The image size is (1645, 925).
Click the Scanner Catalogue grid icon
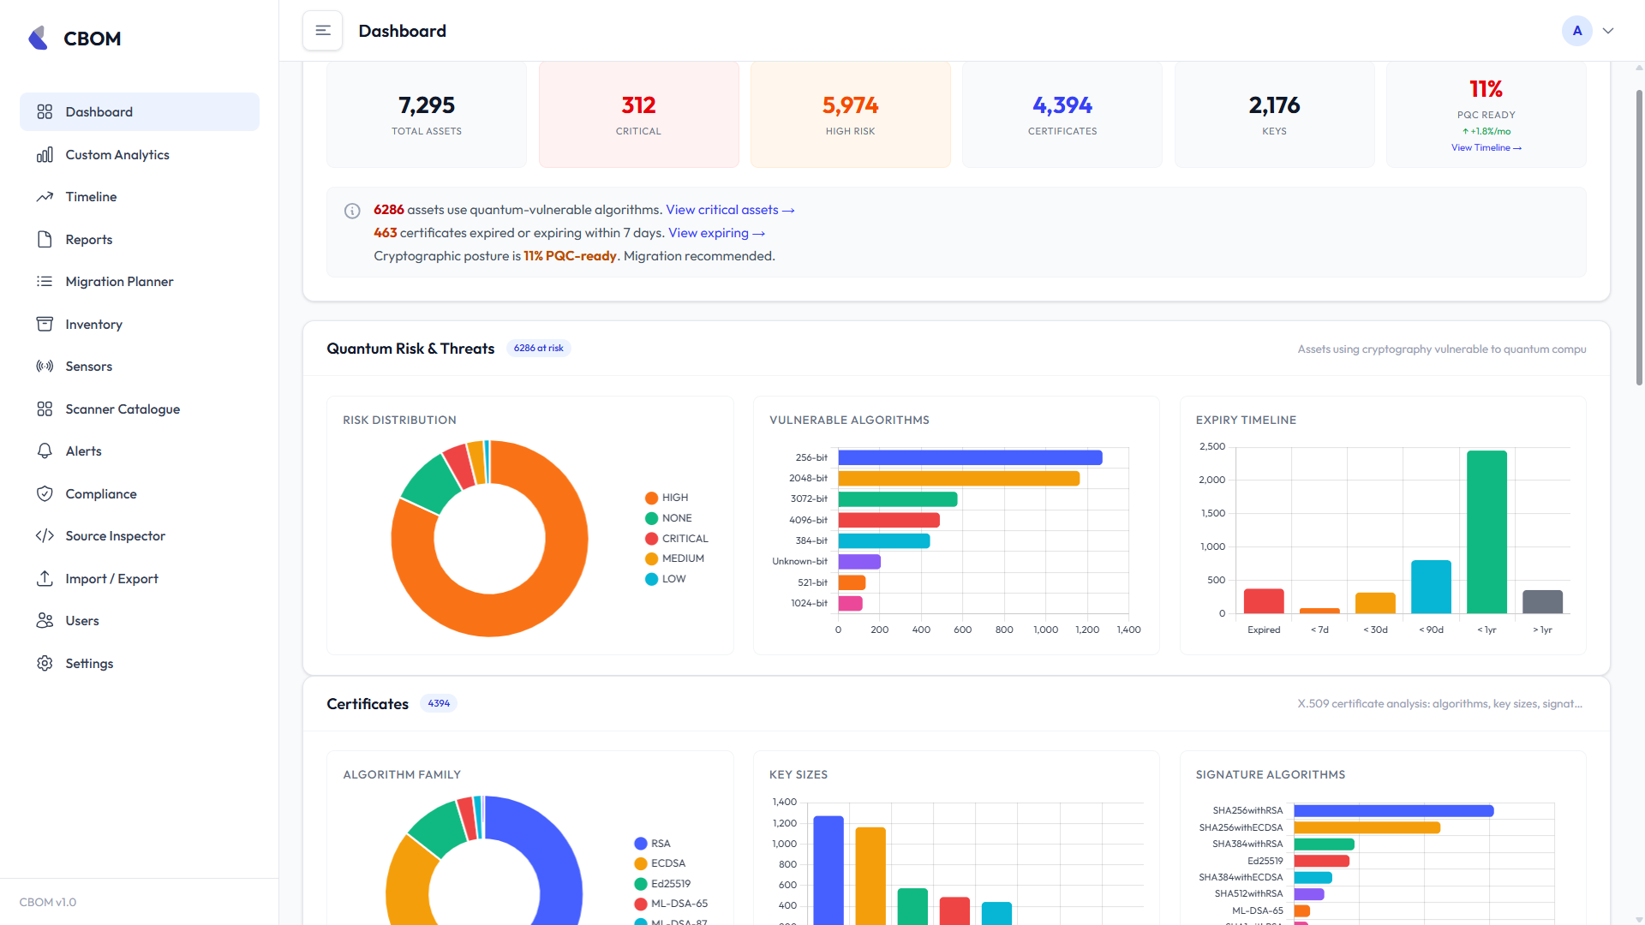(x=45, y=409)
